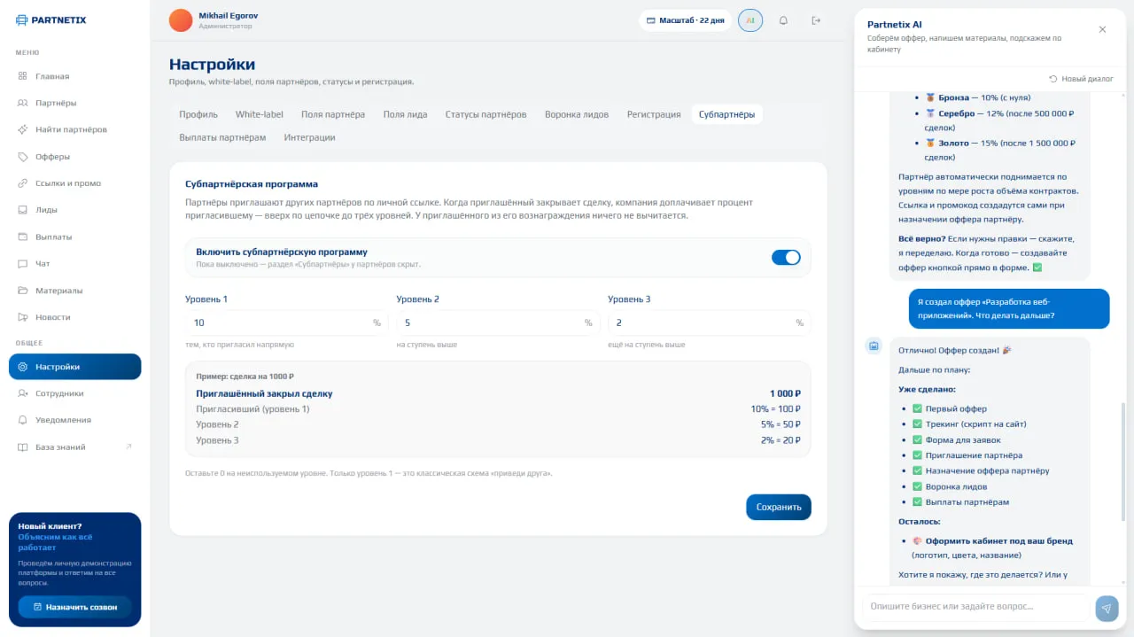Viewport: 1134px width, 637px height.
Task: Click the Лиды sidebar icon
Action: tap(23, 210)
